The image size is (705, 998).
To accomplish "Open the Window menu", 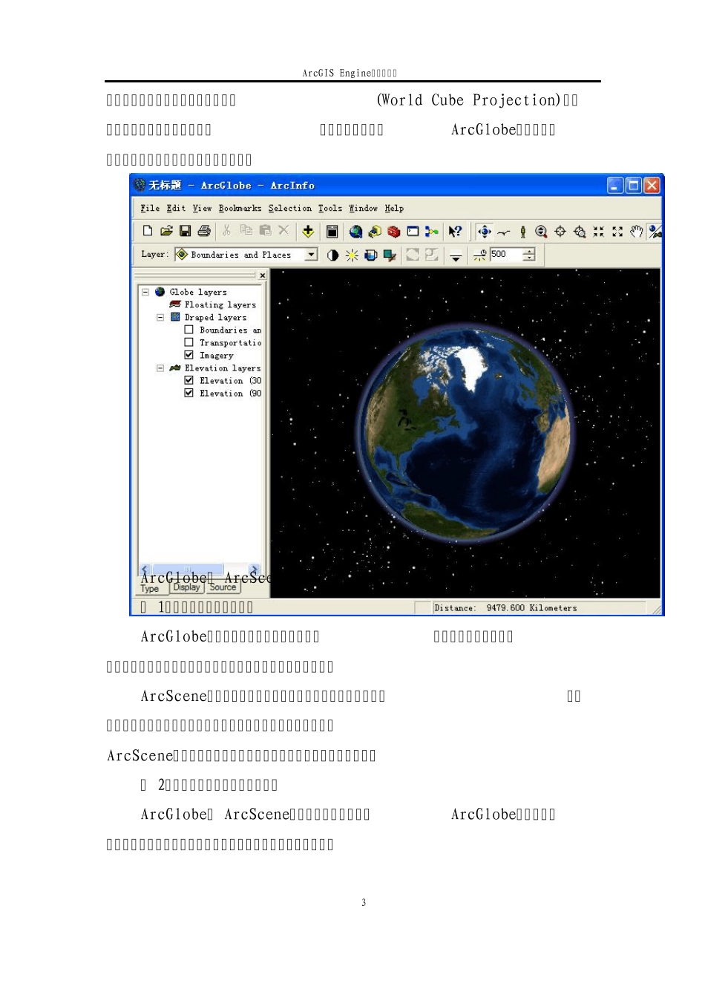I will 363,209.
